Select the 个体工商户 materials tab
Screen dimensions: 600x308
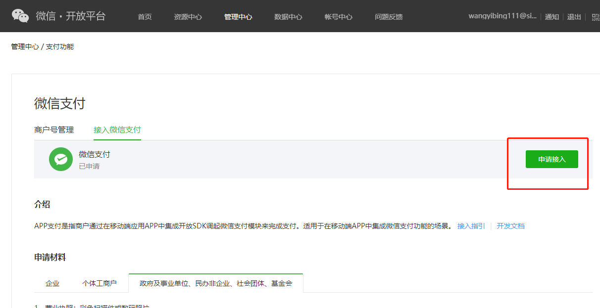click(100, 283)
